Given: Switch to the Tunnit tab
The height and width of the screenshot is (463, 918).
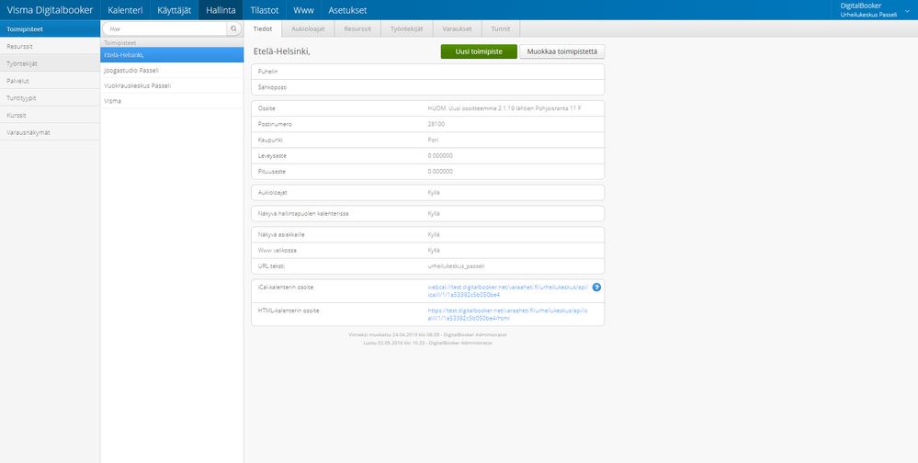Looking at the screenshot, I should [x=501, y=28].
